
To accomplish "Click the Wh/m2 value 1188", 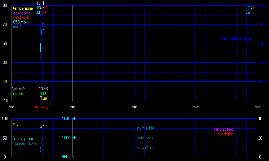I will [43, 88].
